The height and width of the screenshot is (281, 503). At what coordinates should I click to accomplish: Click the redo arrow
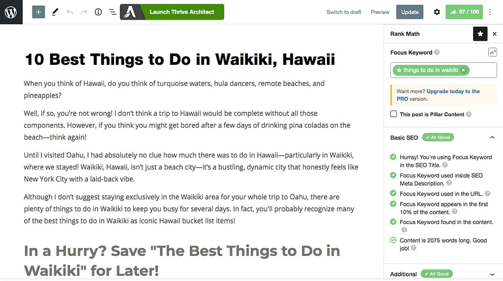(84, 12)
